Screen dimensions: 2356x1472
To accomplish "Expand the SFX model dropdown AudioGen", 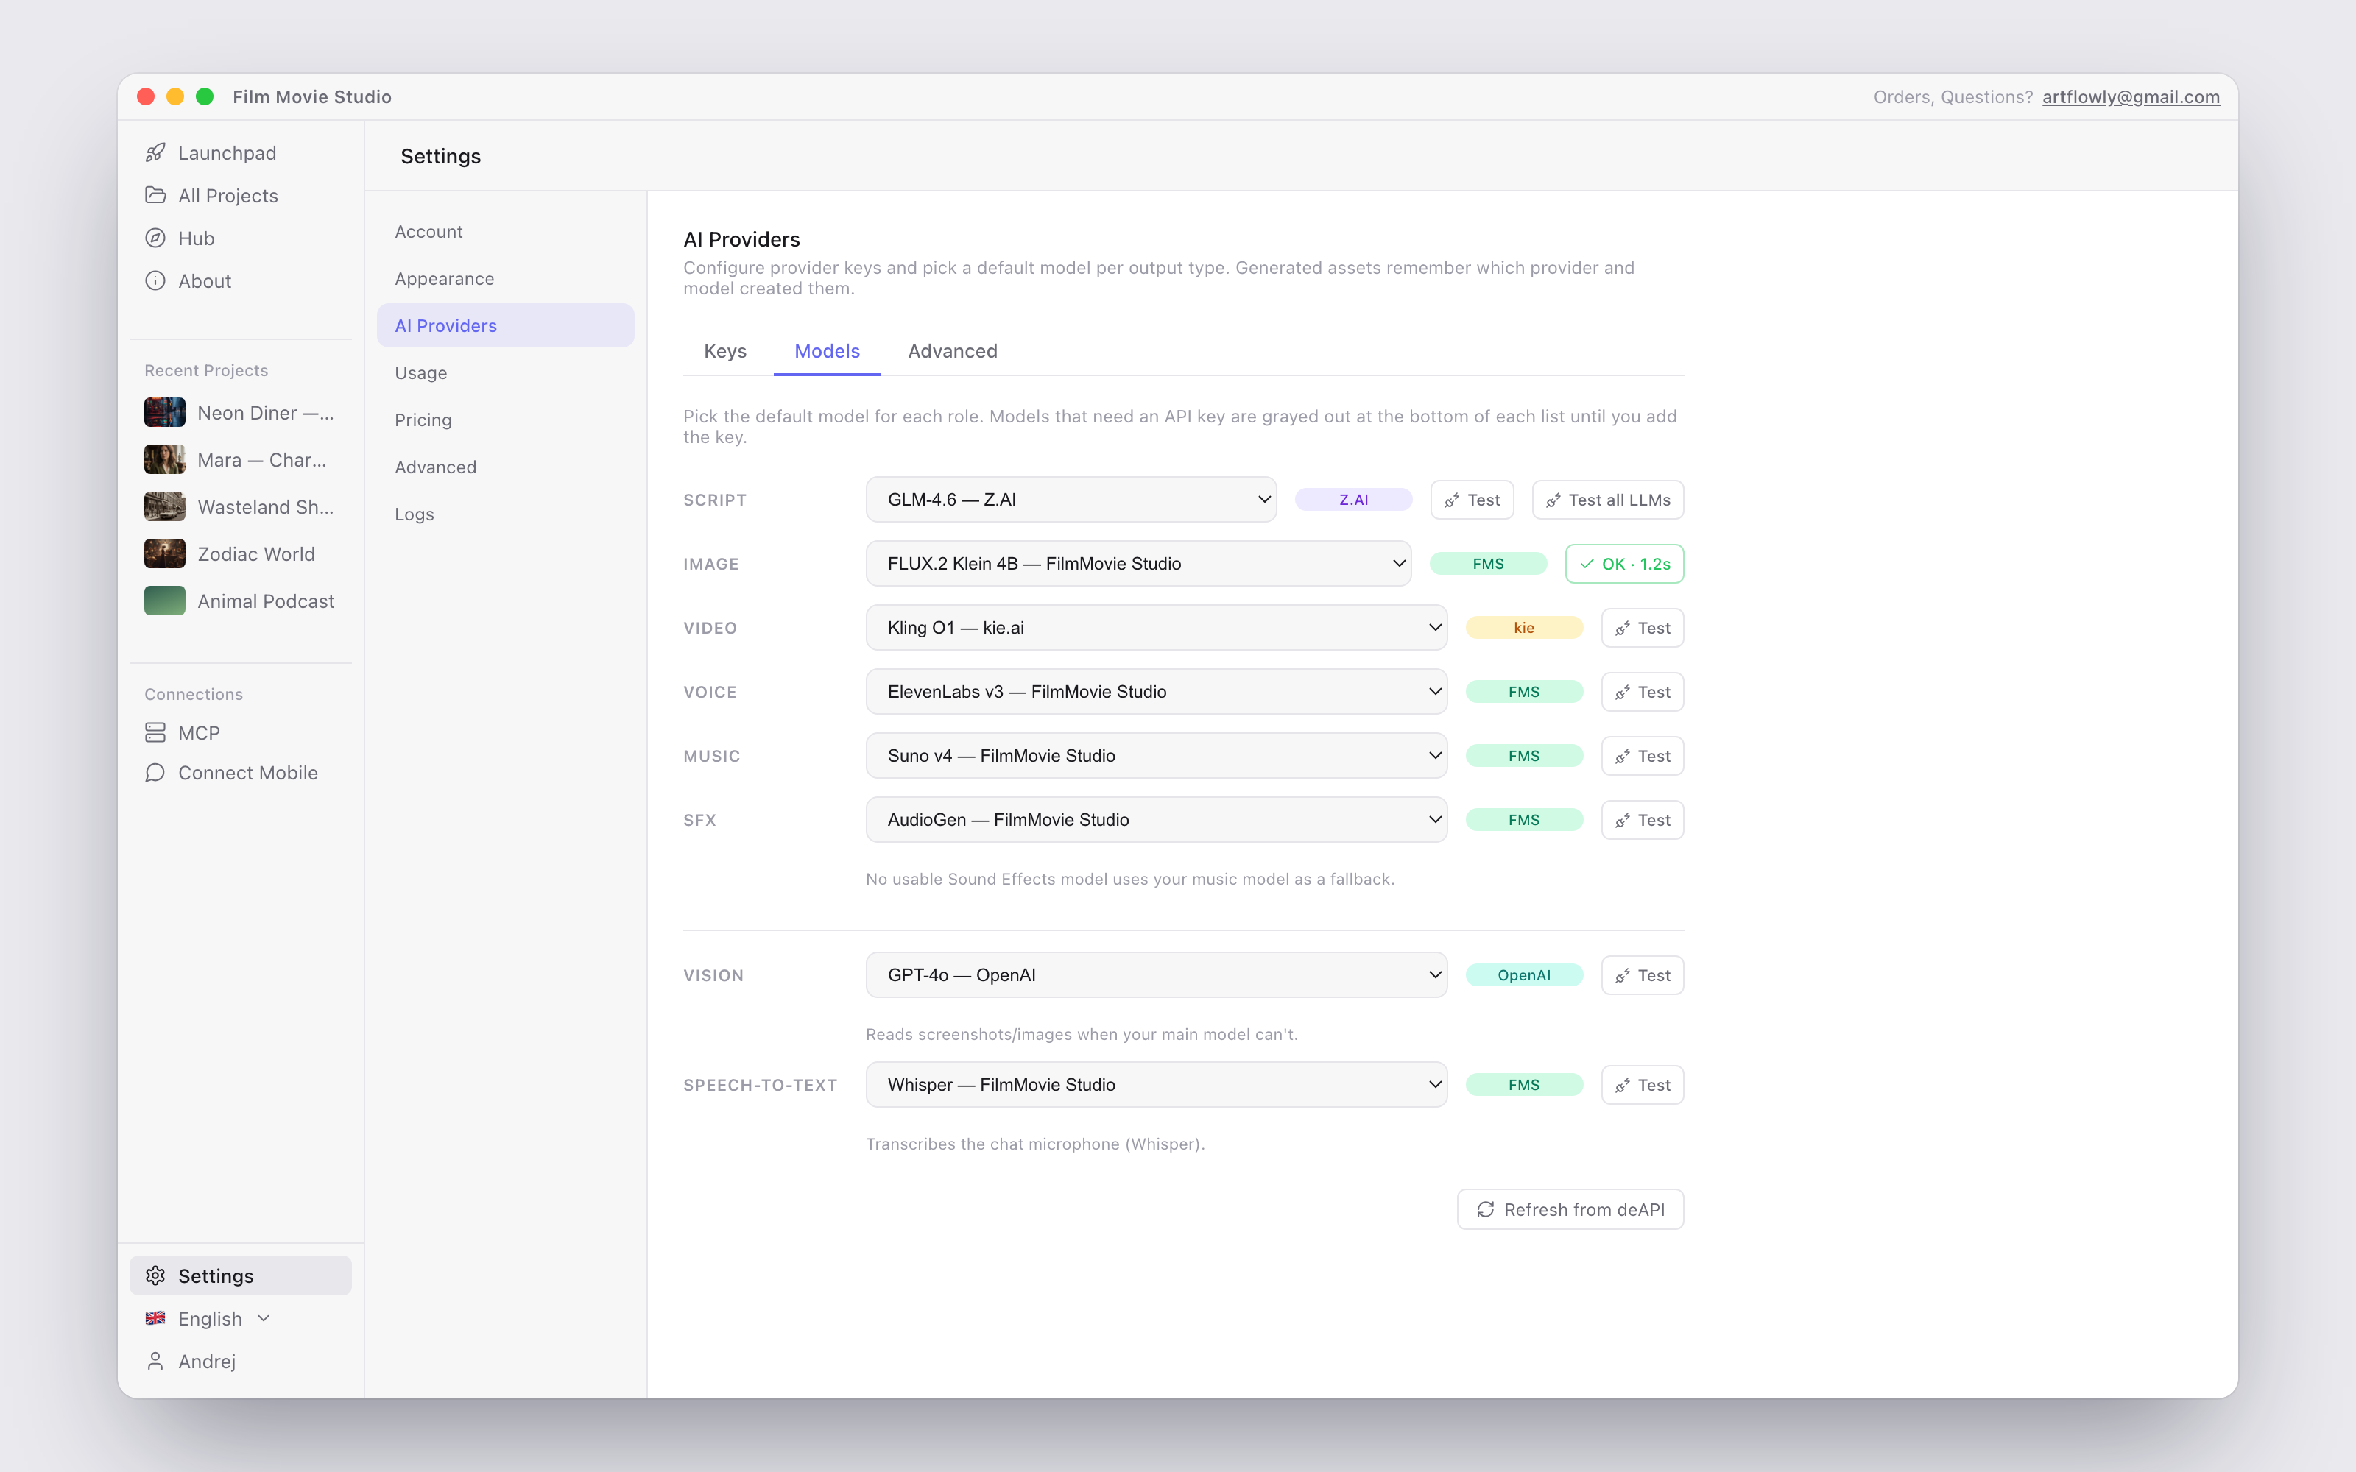I will point(1156,820).
